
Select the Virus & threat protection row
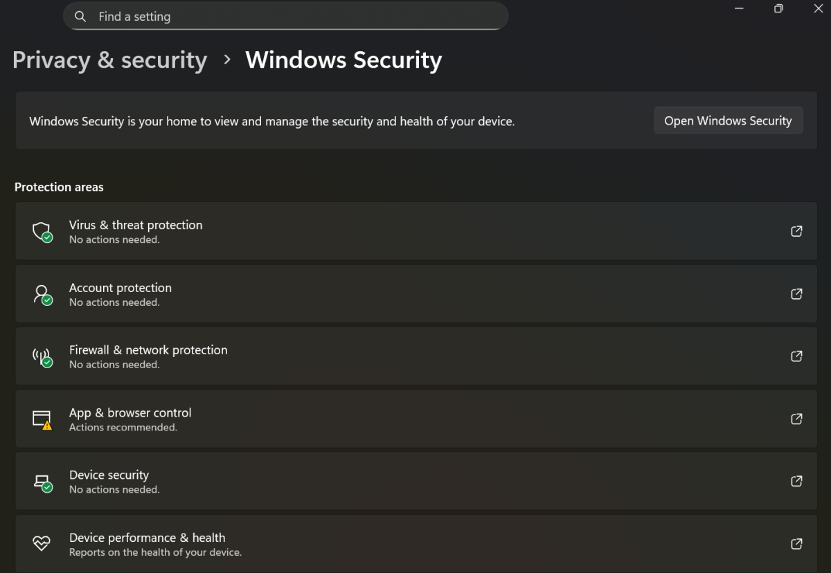(x=415, y=231)
